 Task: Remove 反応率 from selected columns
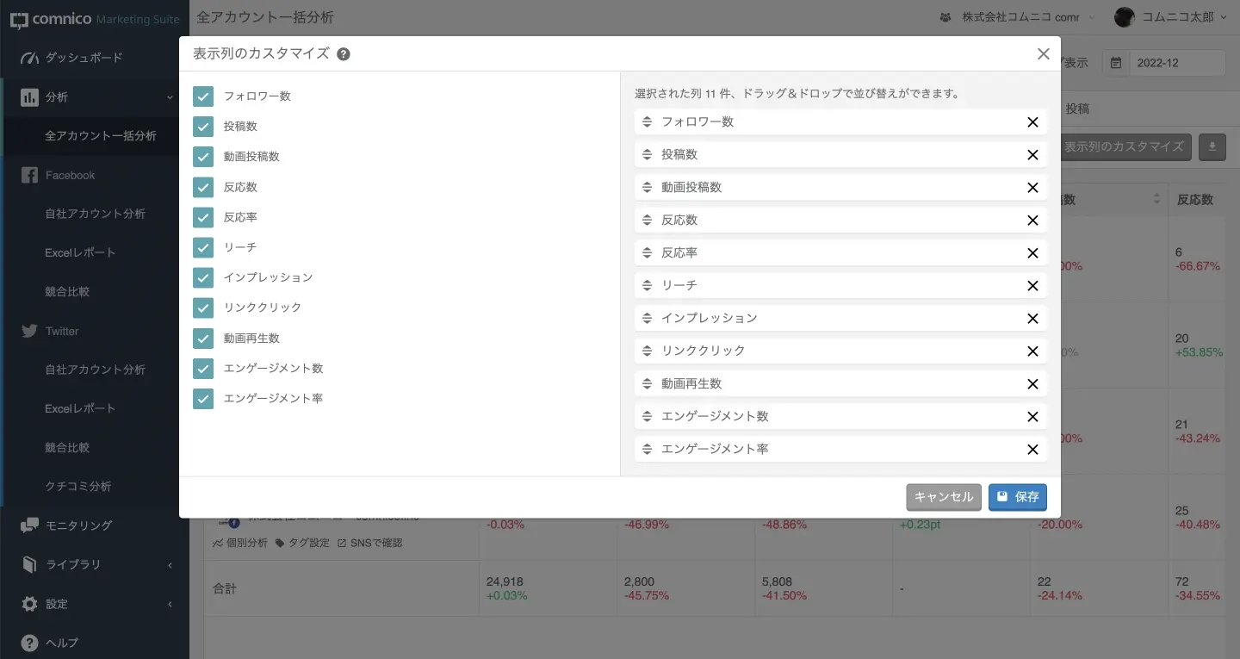click(1032, 253)
